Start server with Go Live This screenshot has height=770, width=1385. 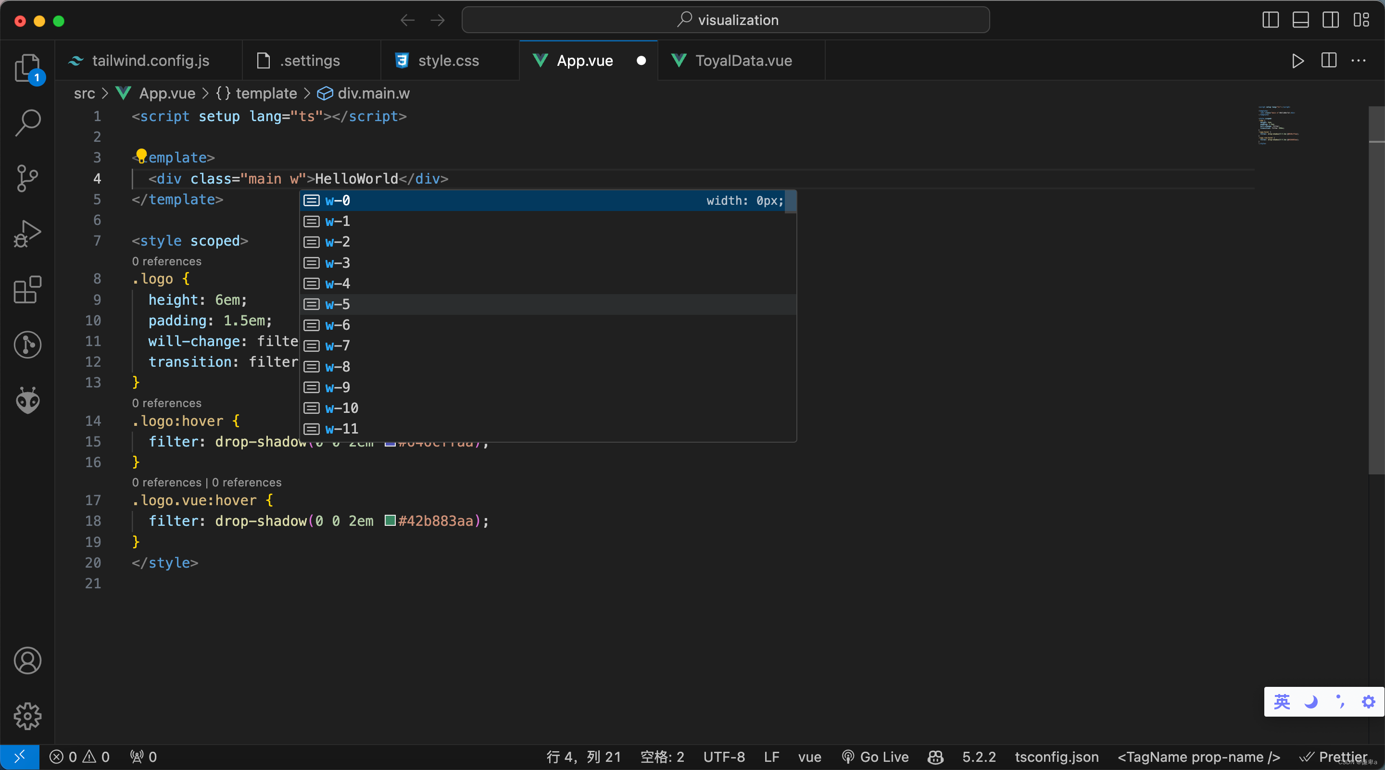[x=875, y=757]
